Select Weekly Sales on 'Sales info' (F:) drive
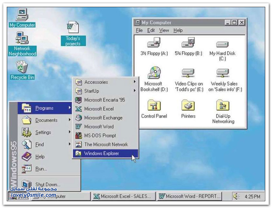This screenshot has width=272, height=208. [x=223, y=73]
